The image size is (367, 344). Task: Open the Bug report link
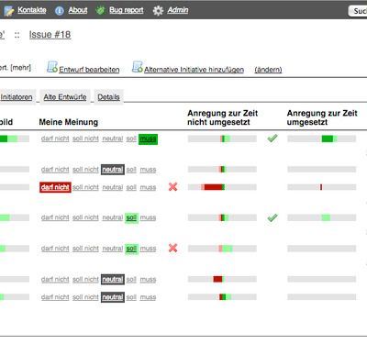[127, 10]
